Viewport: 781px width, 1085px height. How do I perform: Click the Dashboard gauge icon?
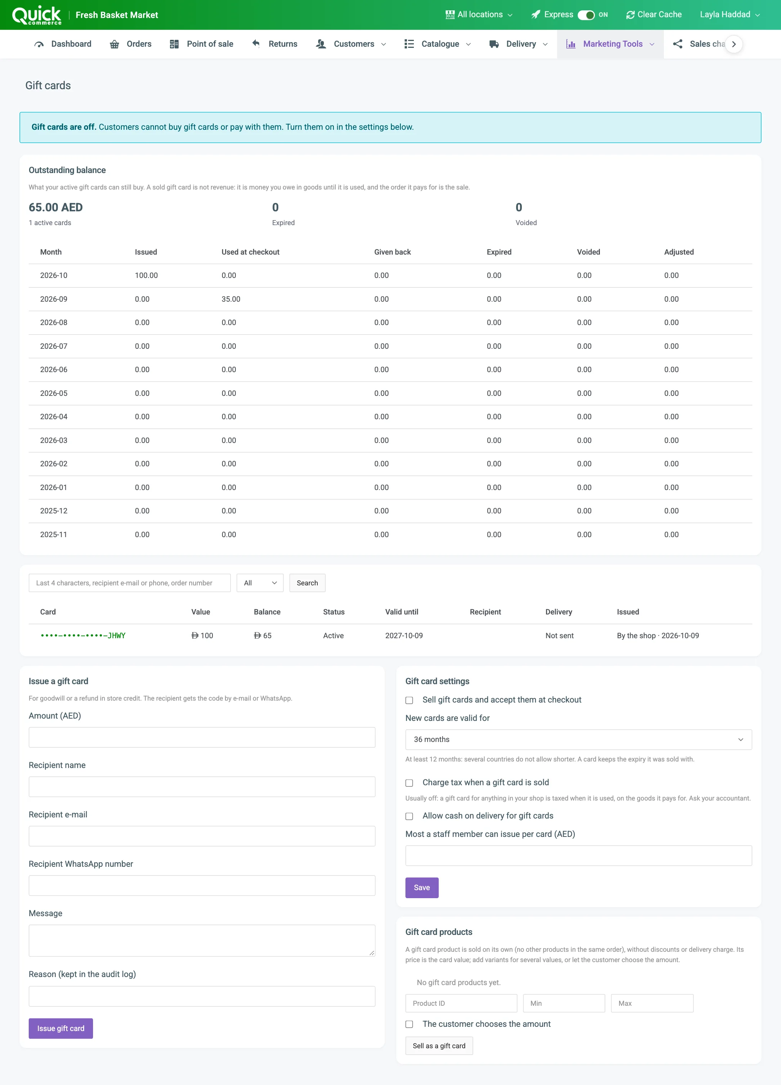point(39,44)
